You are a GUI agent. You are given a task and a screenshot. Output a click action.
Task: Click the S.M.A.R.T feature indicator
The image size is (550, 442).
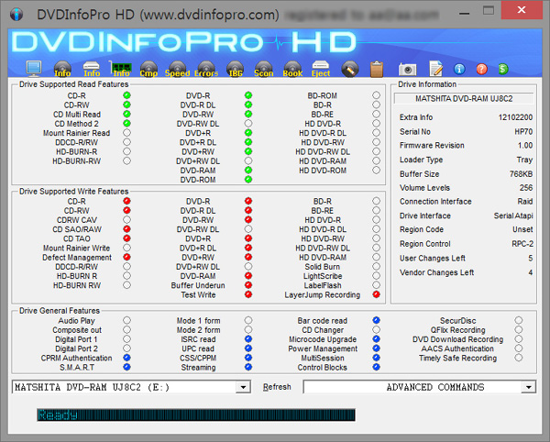pyautogui.click(x=127, y=368)
